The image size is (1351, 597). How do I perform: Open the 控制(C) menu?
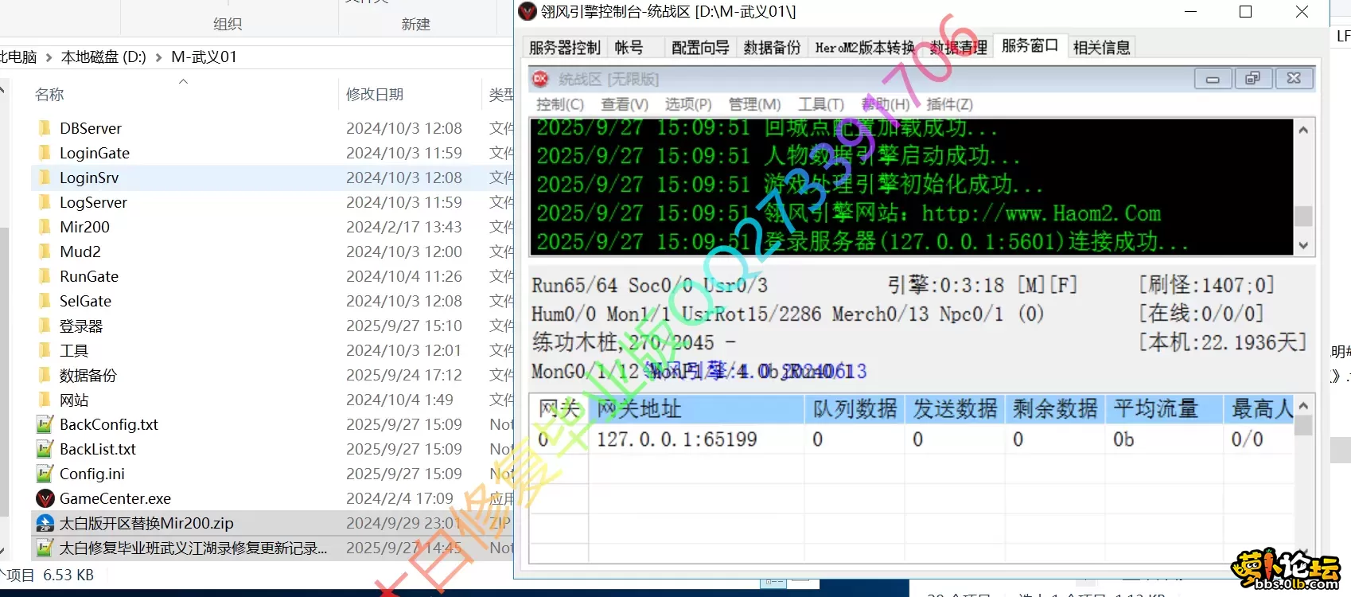(x=559, y=104)
